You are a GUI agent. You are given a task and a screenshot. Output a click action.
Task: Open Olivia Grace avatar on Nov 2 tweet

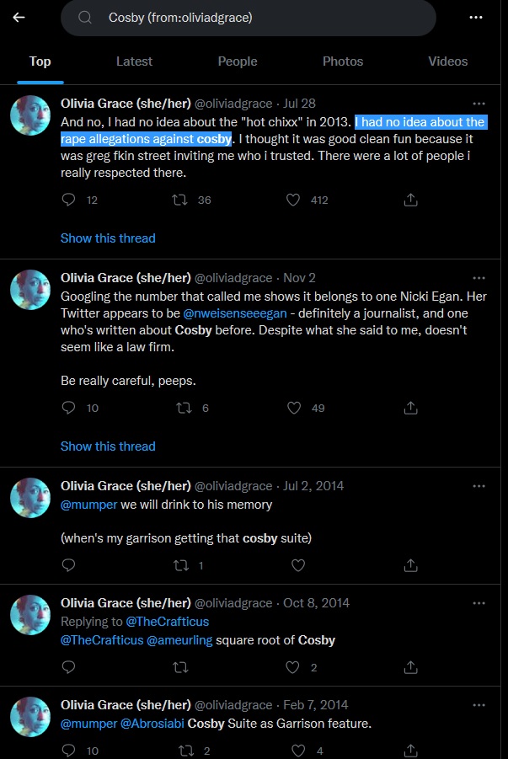tap(30, 290)
